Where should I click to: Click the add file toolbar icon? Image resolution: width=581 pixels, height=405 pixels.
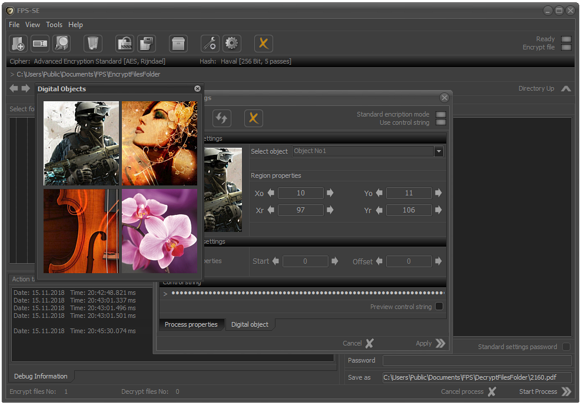coord(18,43)
